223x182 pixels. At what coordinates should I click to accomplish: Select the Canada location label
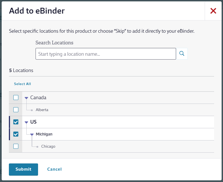38,98
